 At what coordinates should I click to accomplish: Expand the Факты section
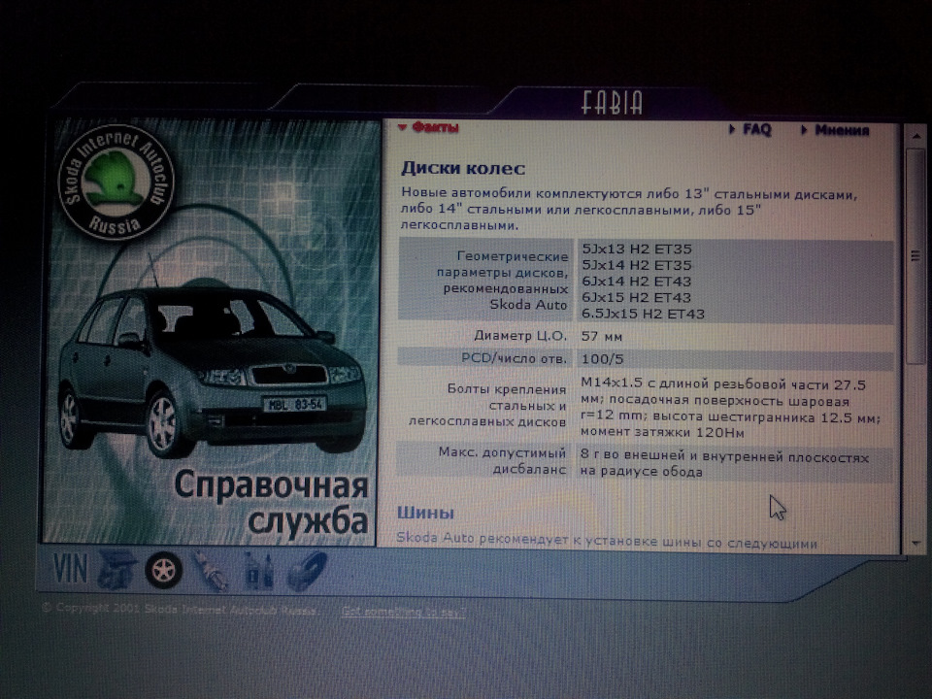428,127
